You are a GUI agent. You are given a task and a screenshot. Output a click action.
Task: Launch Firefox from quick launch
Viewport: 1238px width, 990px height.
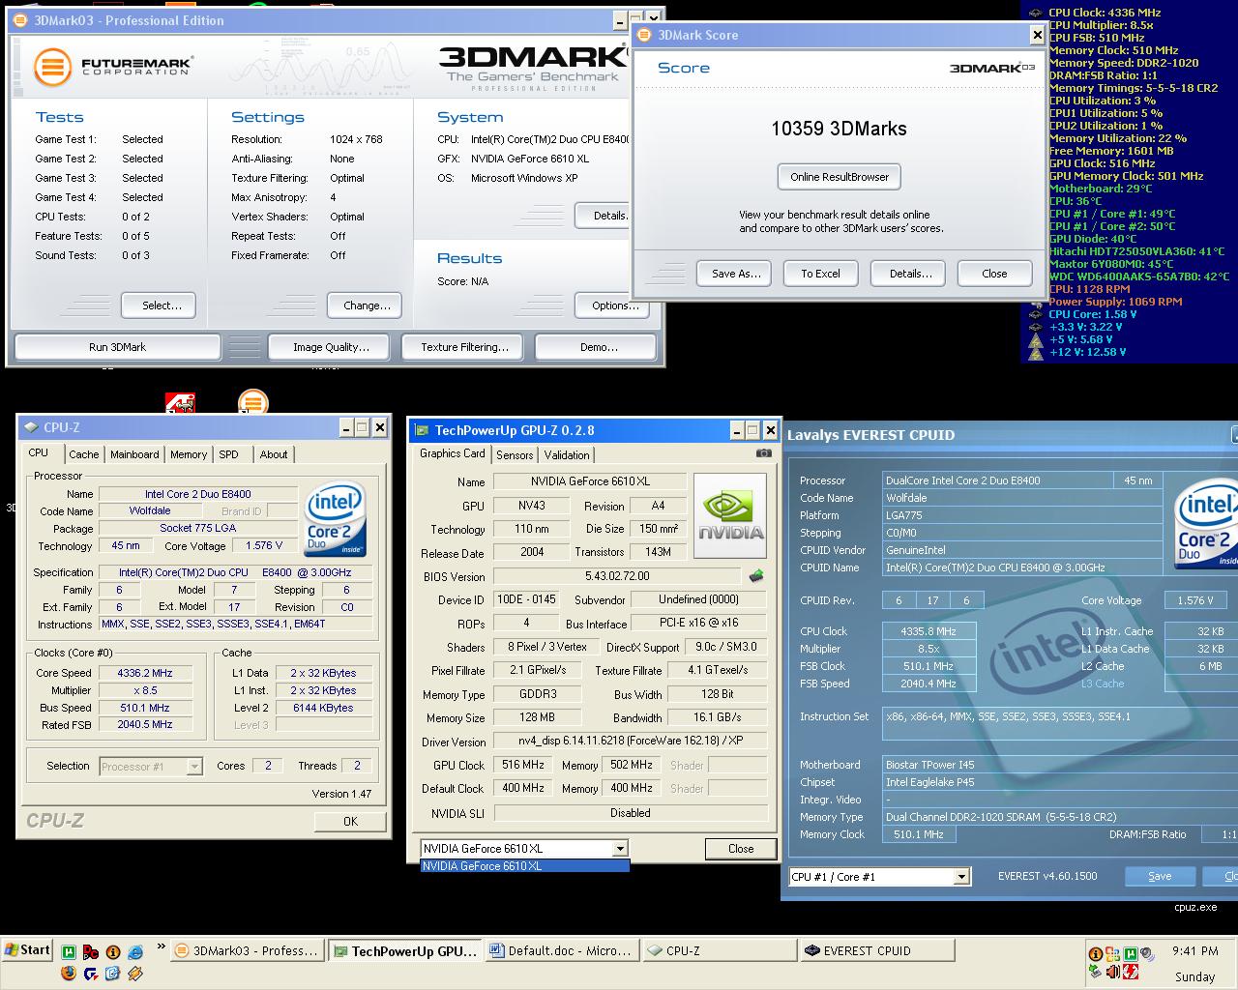pyautogui.click(x=68, y=973)
